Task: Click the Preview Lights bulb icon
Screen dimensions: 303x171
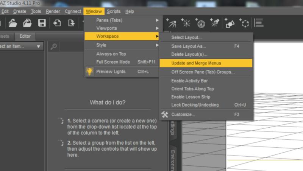Action: click(89, 72)
